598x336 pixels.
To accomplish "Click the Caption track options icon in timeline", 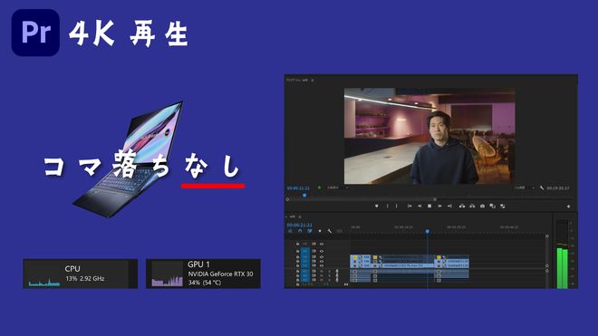I will tap(339, 231).
